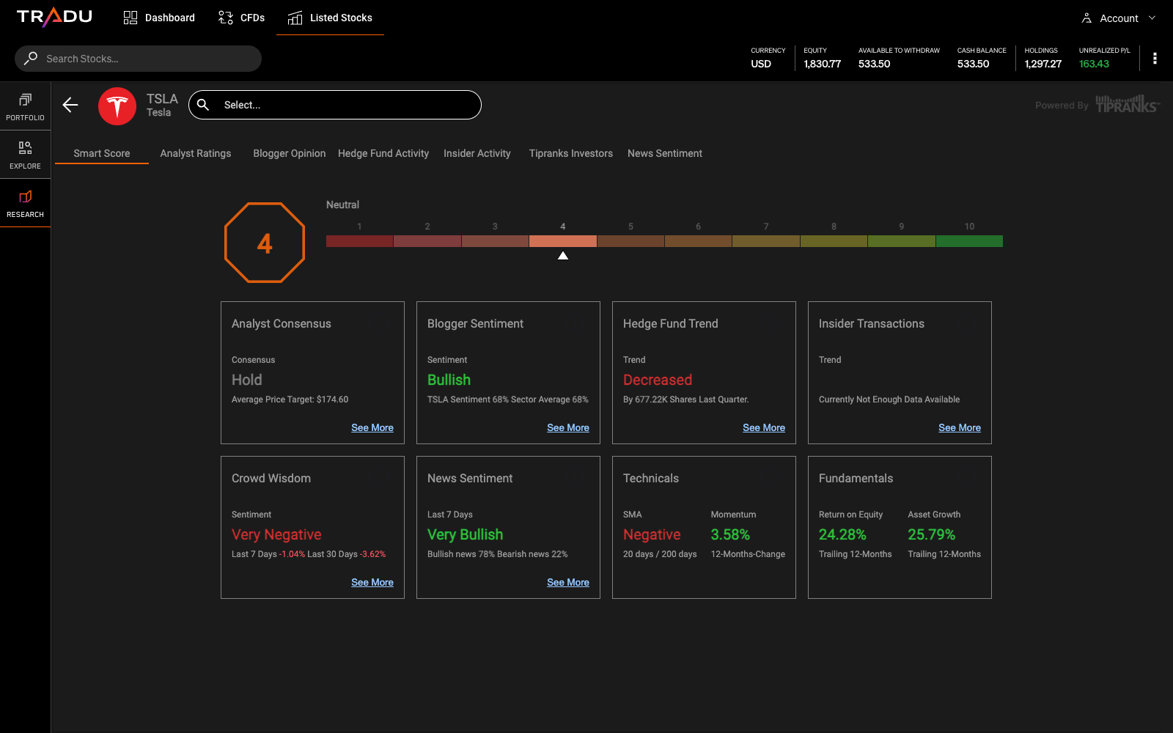
Task: Go back with the left arrow
Action: tap(70, 105)
